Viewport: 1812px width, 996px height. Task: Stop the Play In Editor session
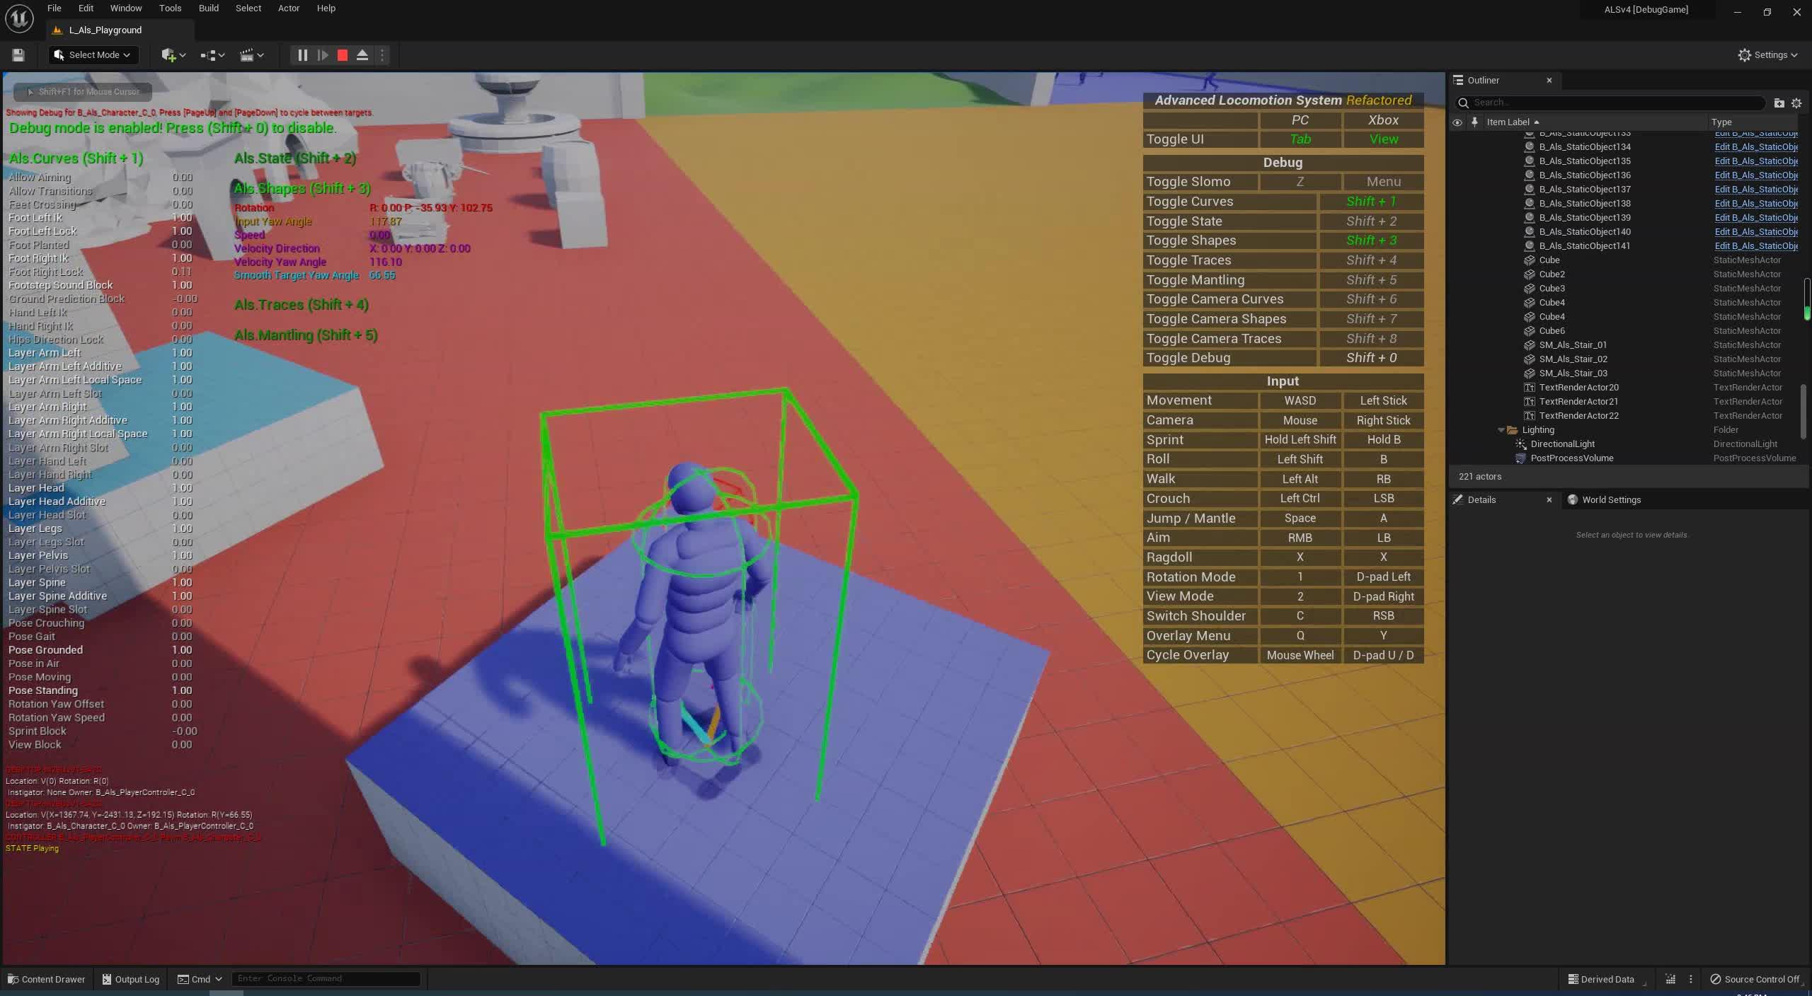[x=341, y=54]
